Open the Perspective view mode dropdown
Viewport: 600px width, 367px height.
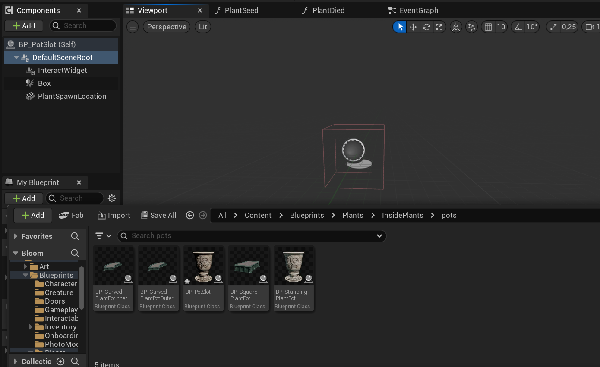tap(167, 27)
